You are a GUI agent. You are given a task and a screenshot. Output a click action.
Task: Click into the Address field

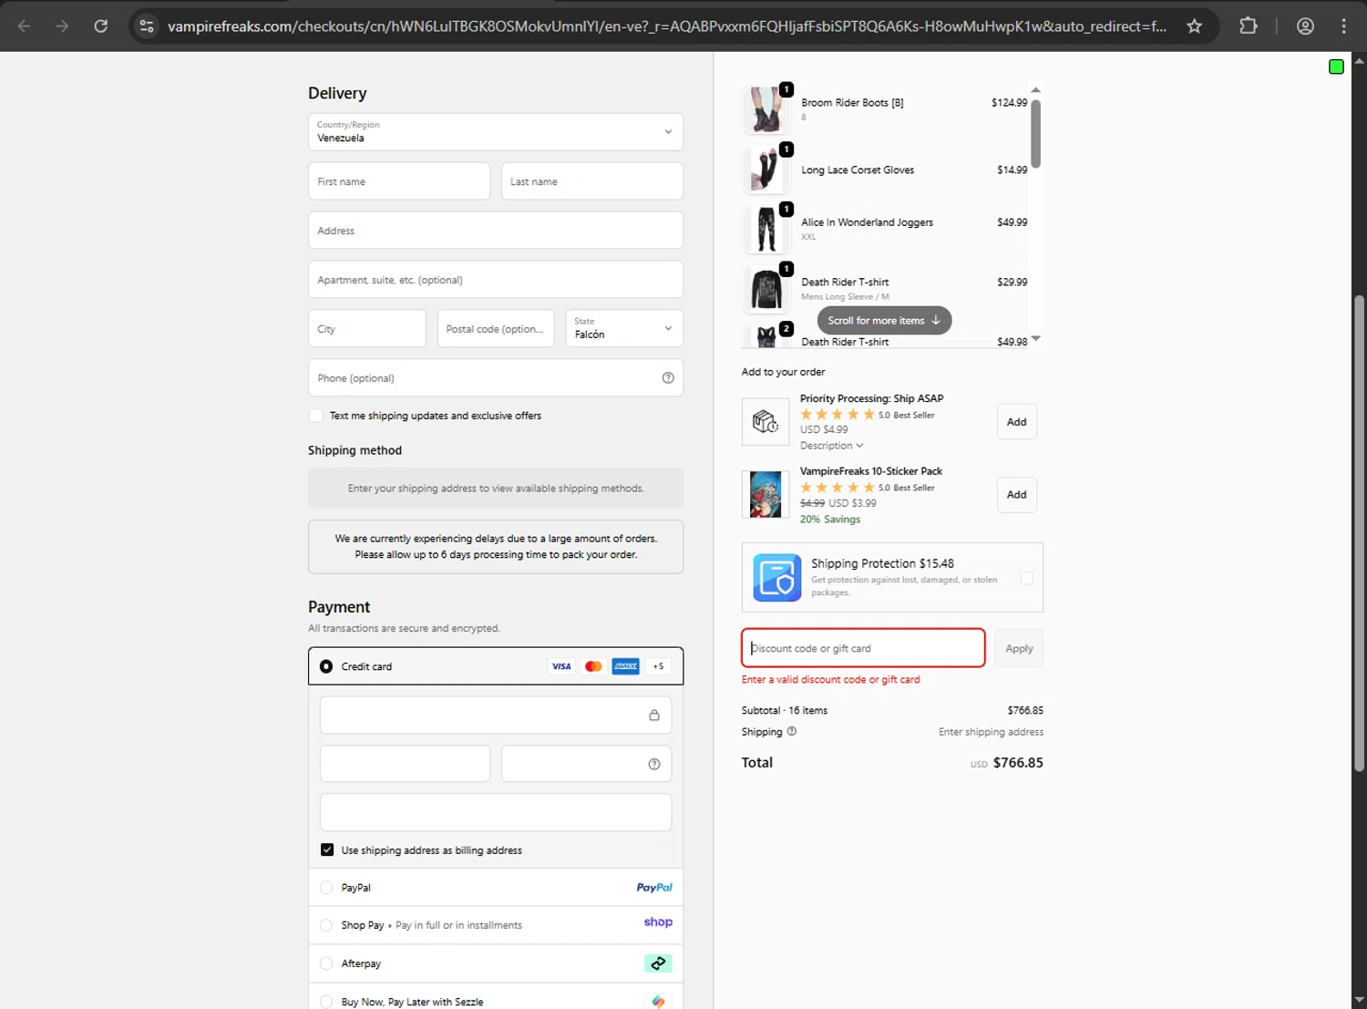pos(496,231)
